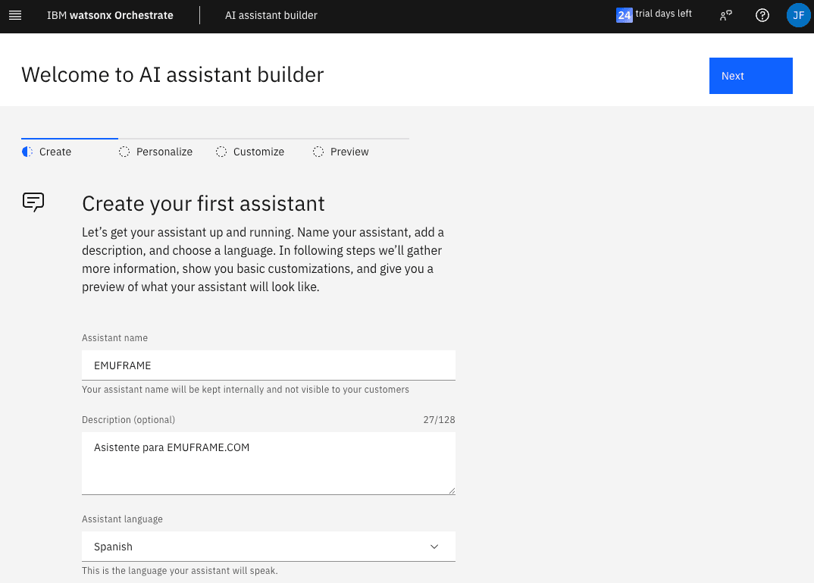This screenshot has width=814, height=583.
Task: Click the Preview step circle icon
Action: (x=318, y=152)
